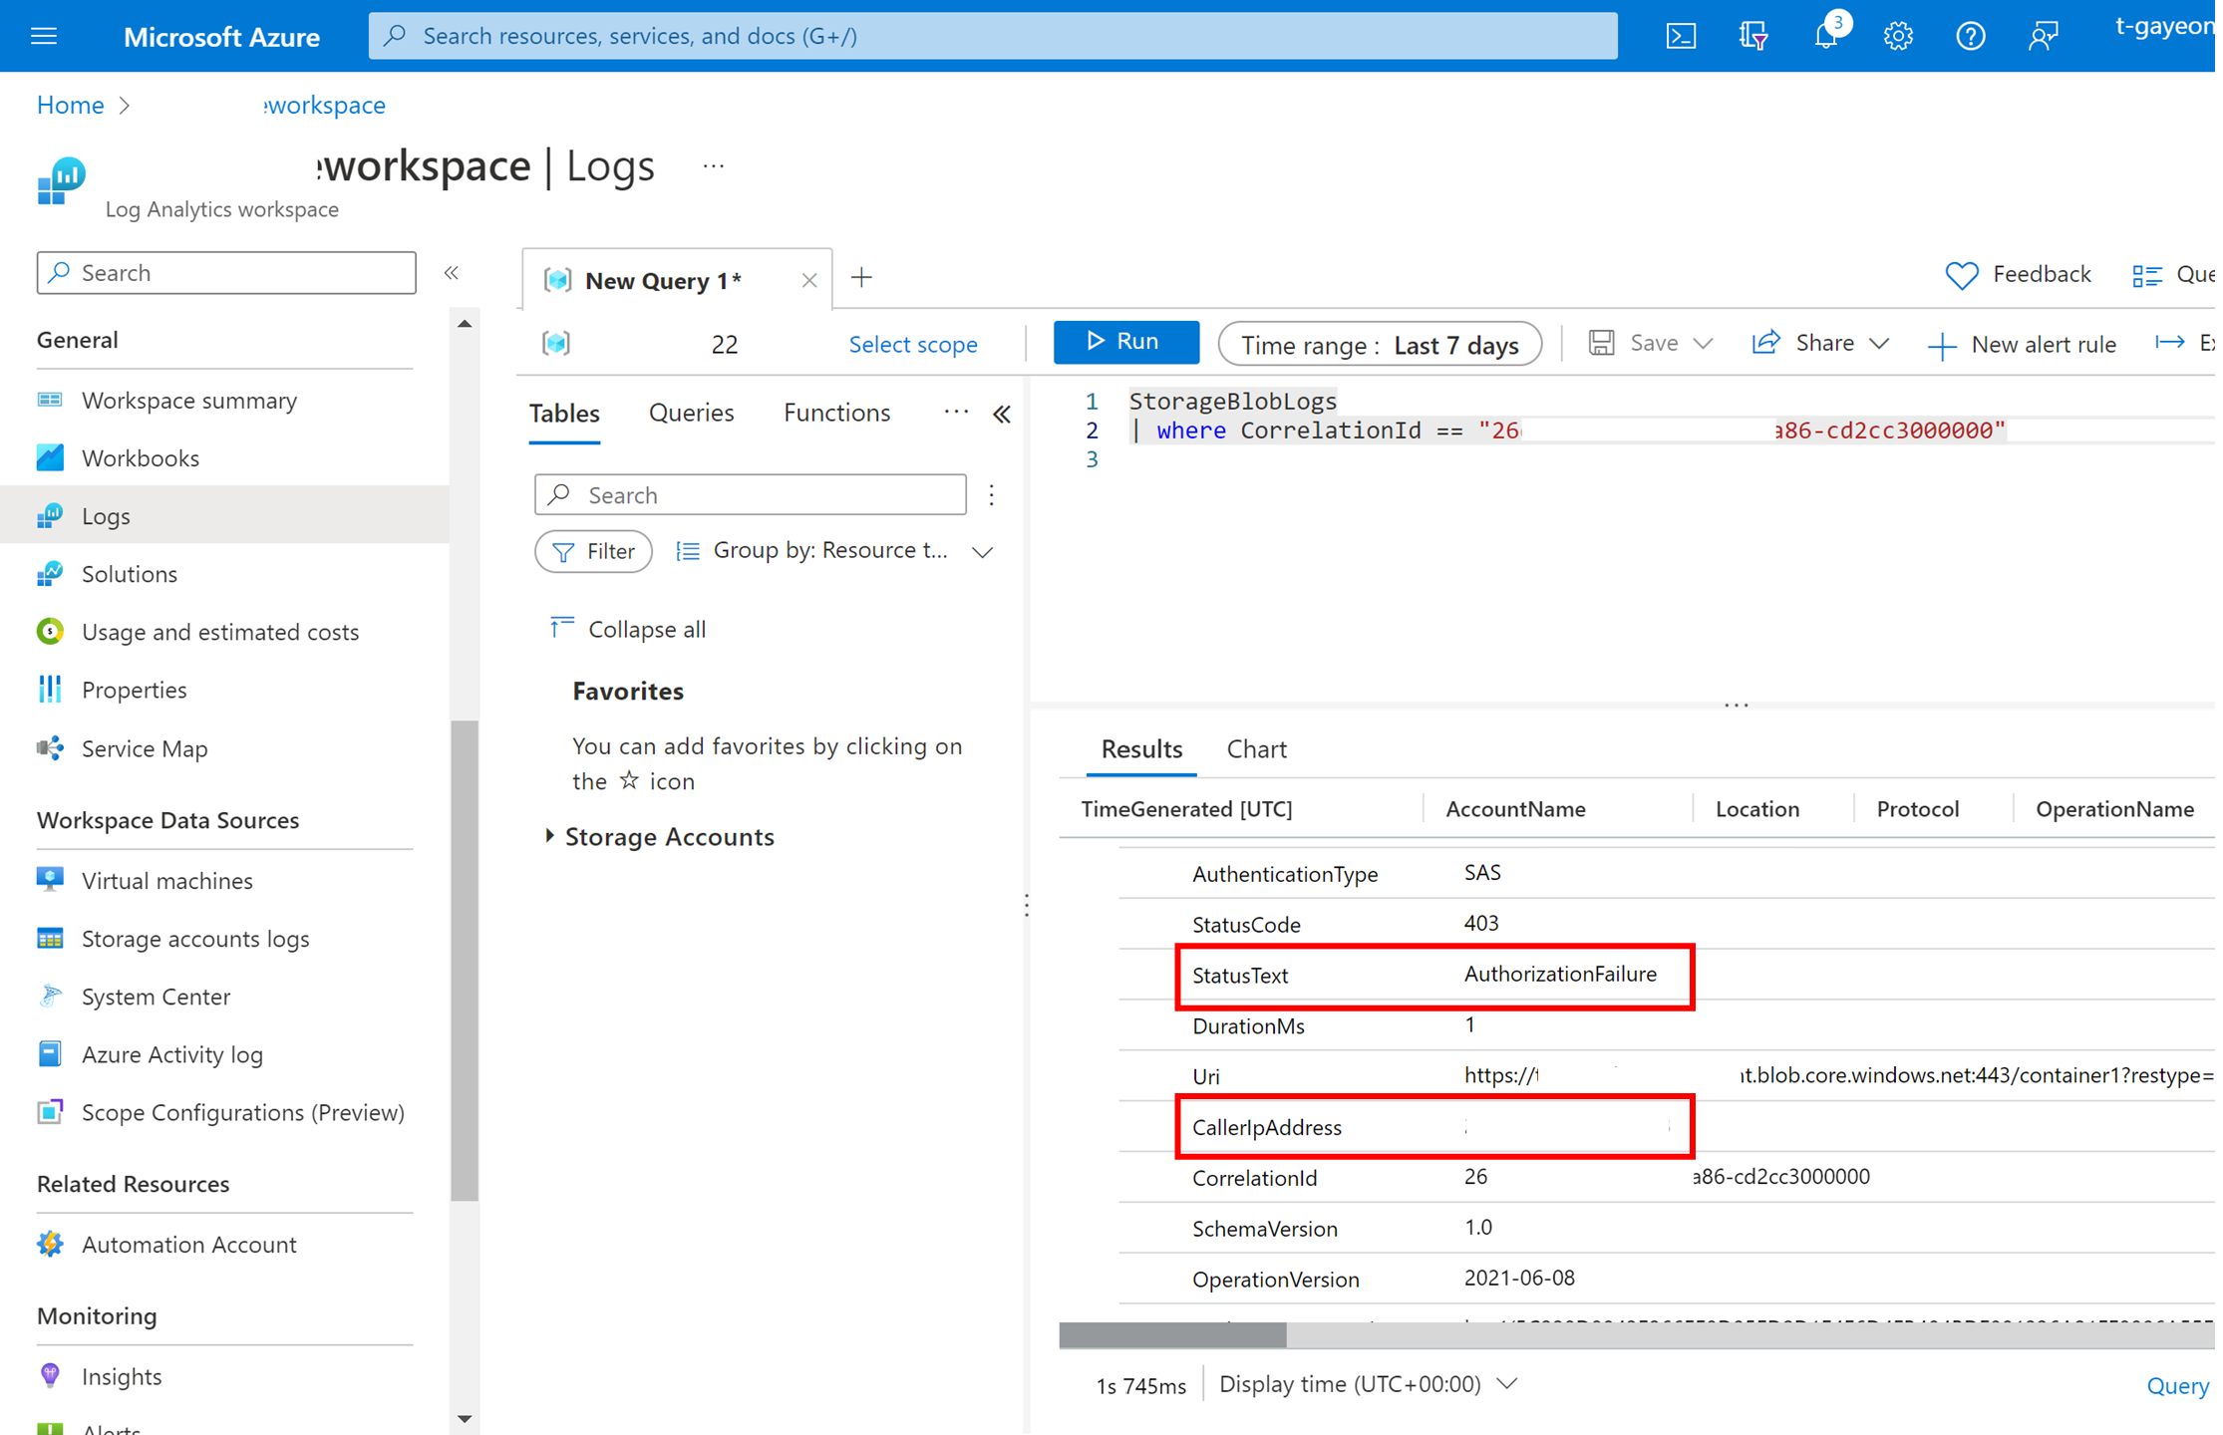Open the Display time UTC dropdown
Screen dimensions: 2223x1435
(x=1367, y=1384)
